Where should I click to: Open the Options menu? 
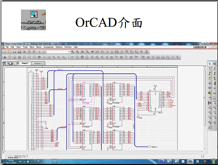pyautogui.click(x=59, y=47)
